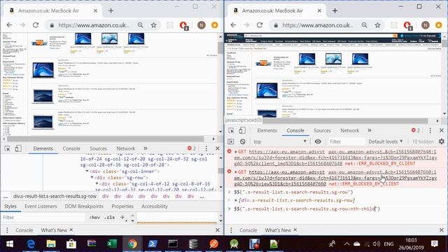Open profile avatar N in right window
Viewport: 448px width, 252px height.
[x=426, y=25]
